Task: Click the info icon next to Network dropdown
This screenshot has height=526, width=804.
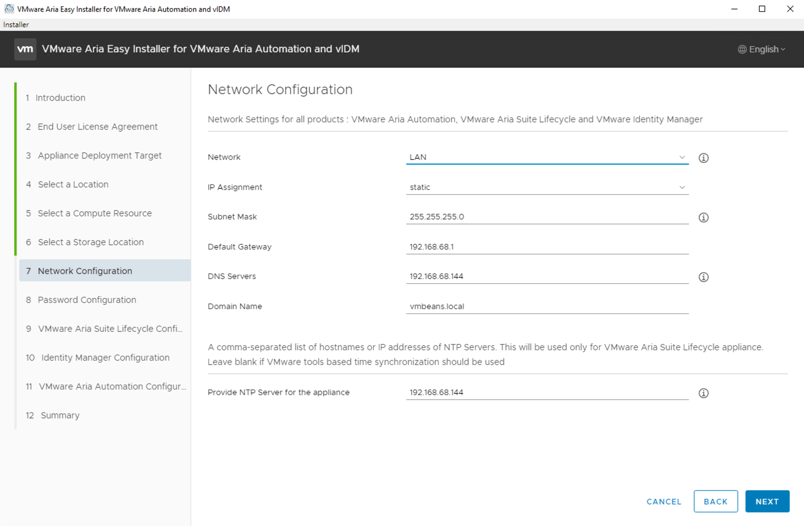Action: coord(704,158)
